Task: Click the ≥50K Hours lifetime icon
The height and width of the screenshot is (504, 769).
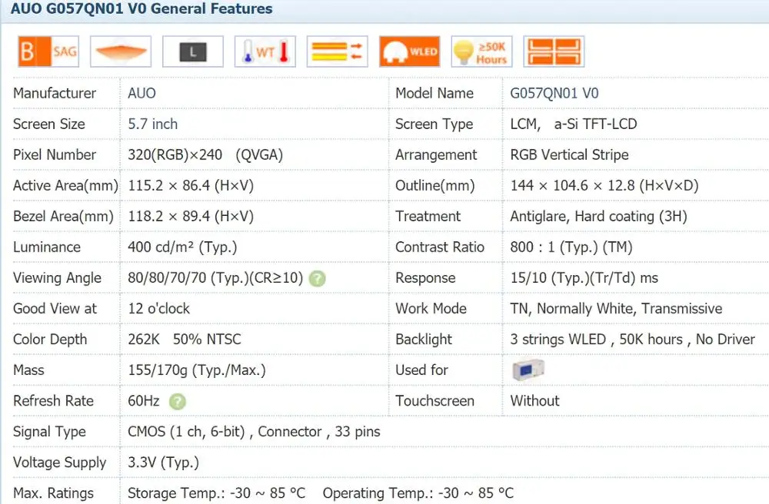Action: (481, 51)
